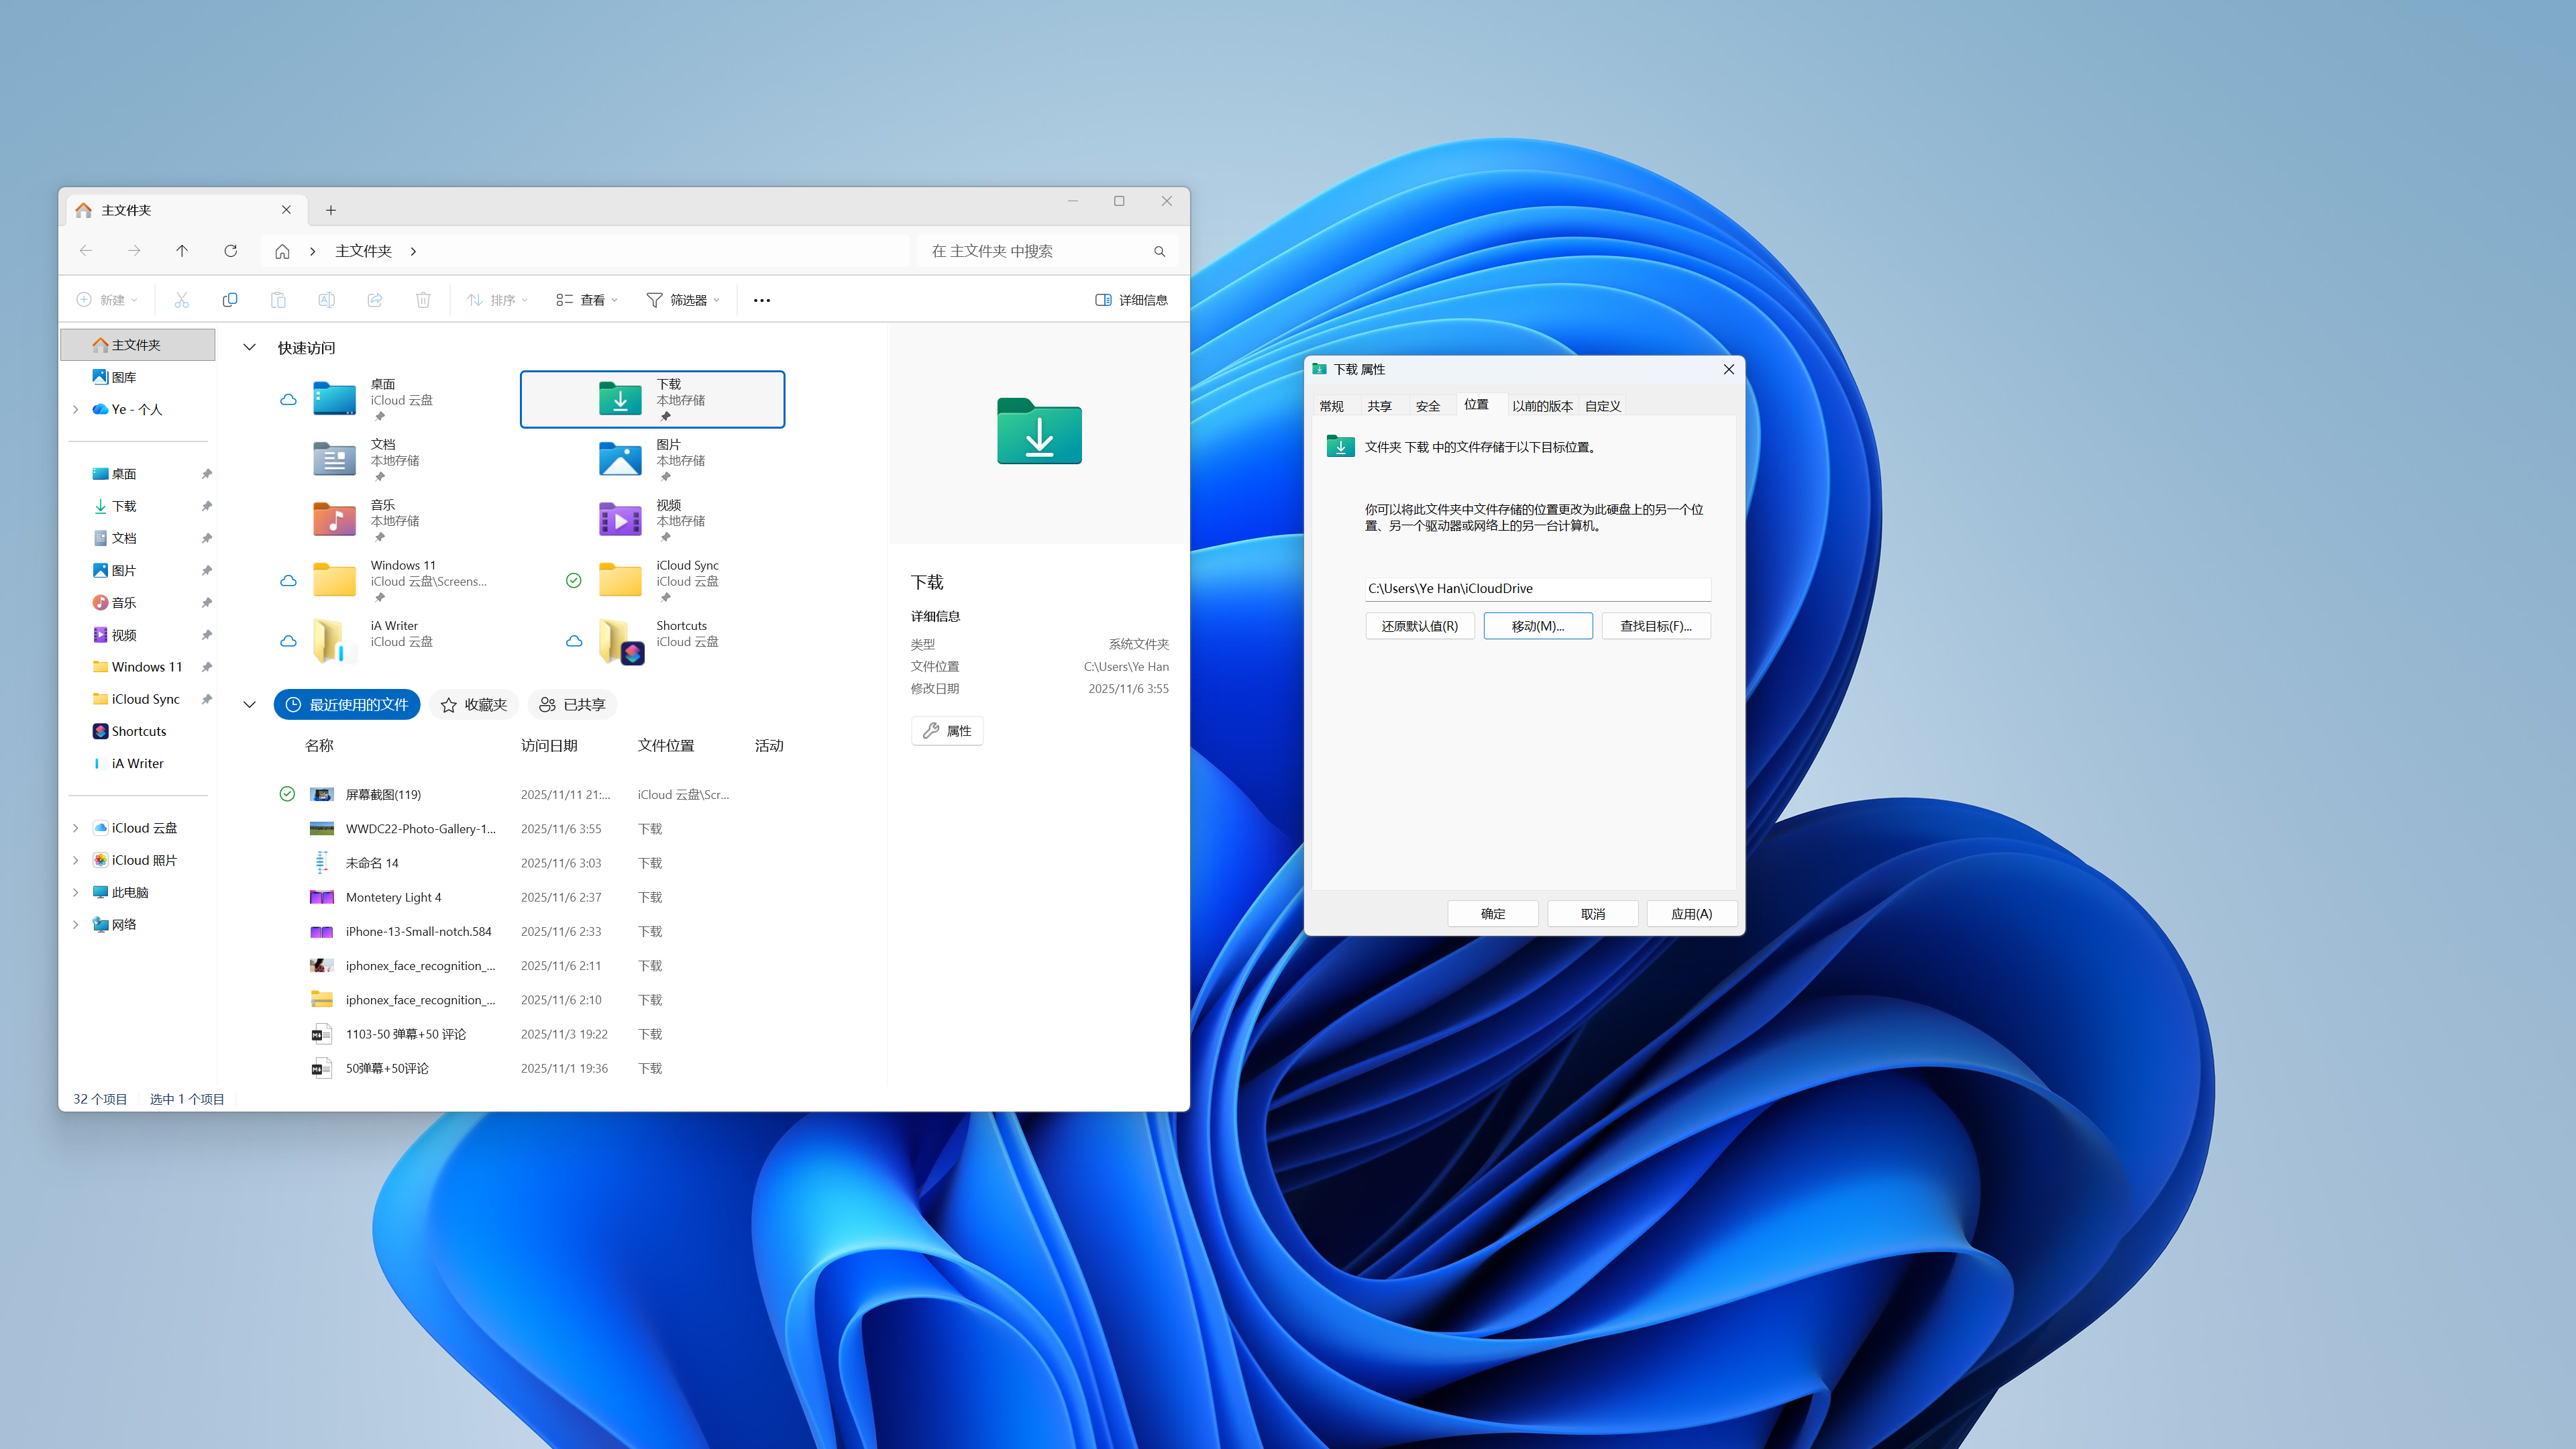2576x1449 pixels.
Task: Open the WWDC22-Photo-Gallery recent file
Action: 420,829
